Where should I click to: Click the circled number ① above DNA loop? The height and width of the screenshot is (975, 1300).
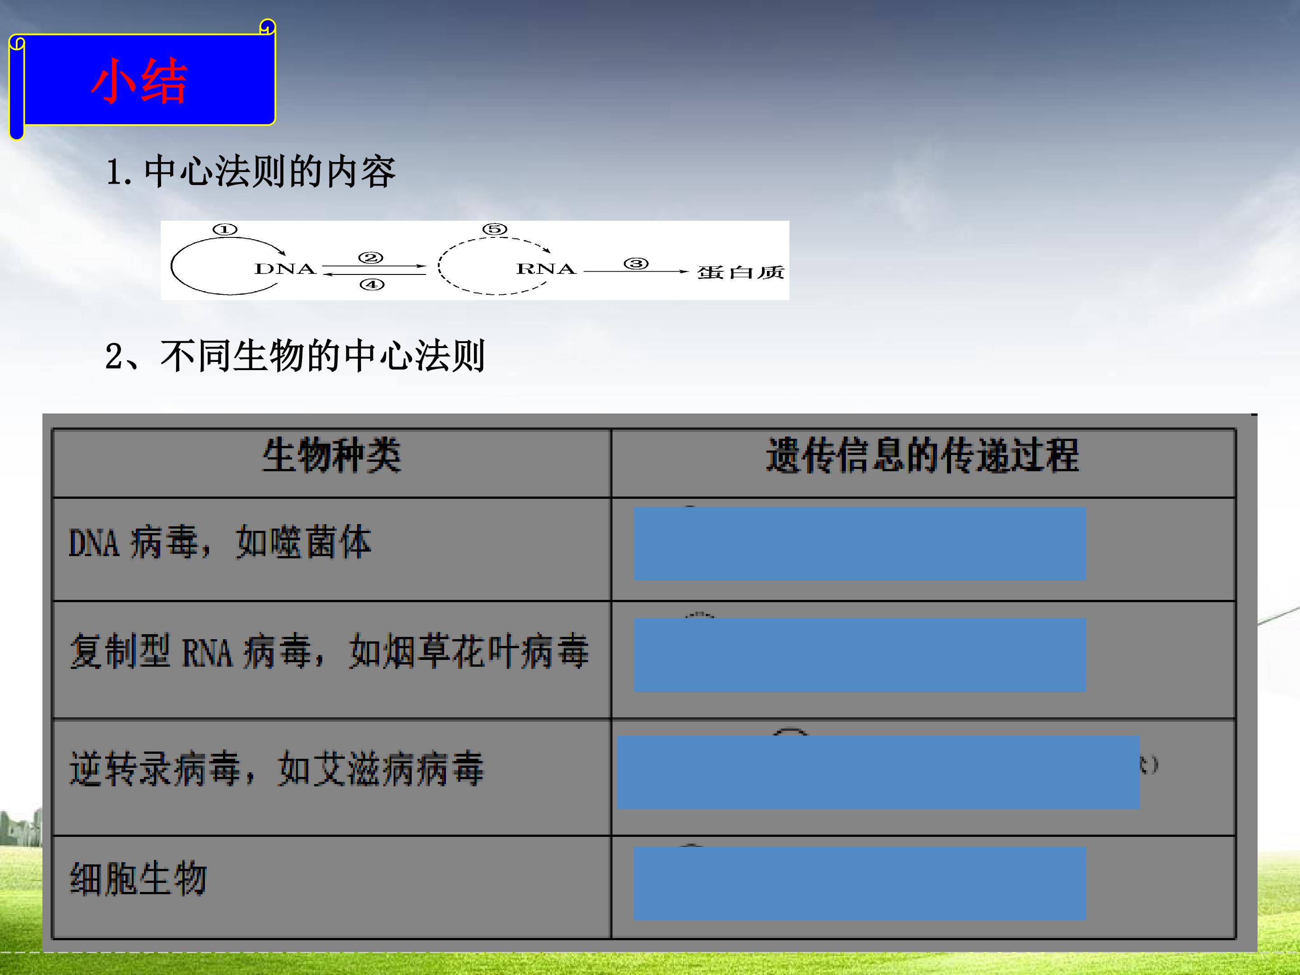[224, 230]
